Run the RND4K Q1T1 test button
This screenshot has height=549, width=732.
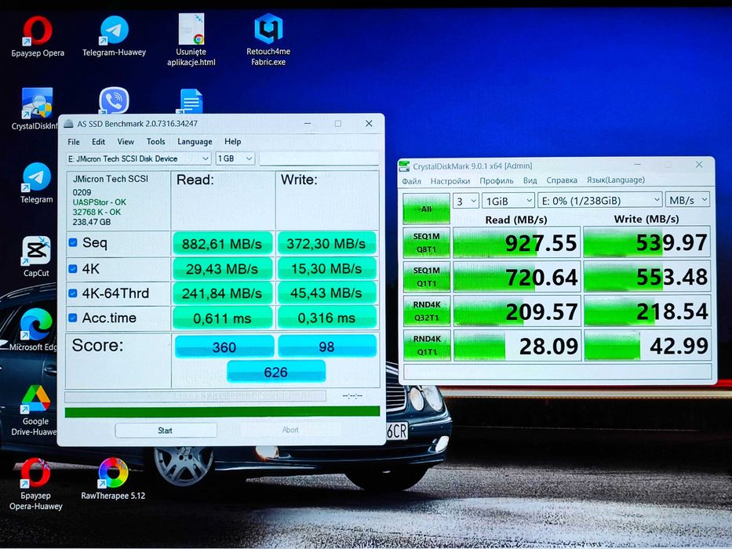coord(427,345)
